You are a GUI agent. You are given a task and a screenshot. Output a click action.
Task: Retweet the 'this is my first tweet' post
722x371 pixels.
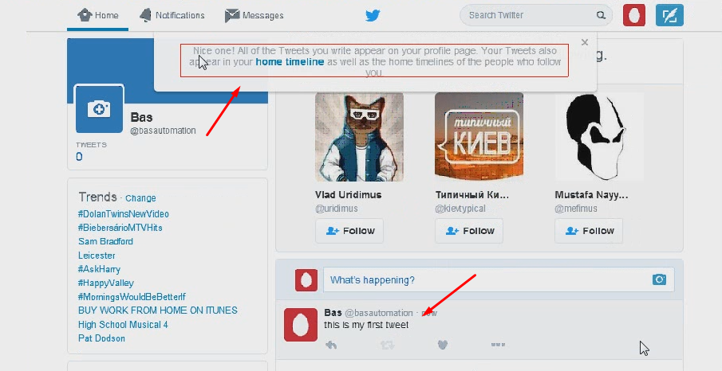388,345
